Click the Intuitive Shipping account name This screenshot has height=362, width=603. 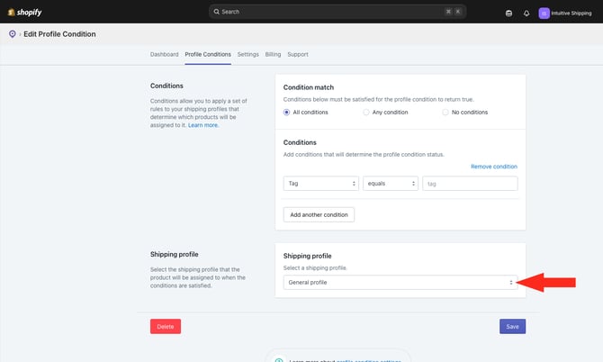click(571, 14)
